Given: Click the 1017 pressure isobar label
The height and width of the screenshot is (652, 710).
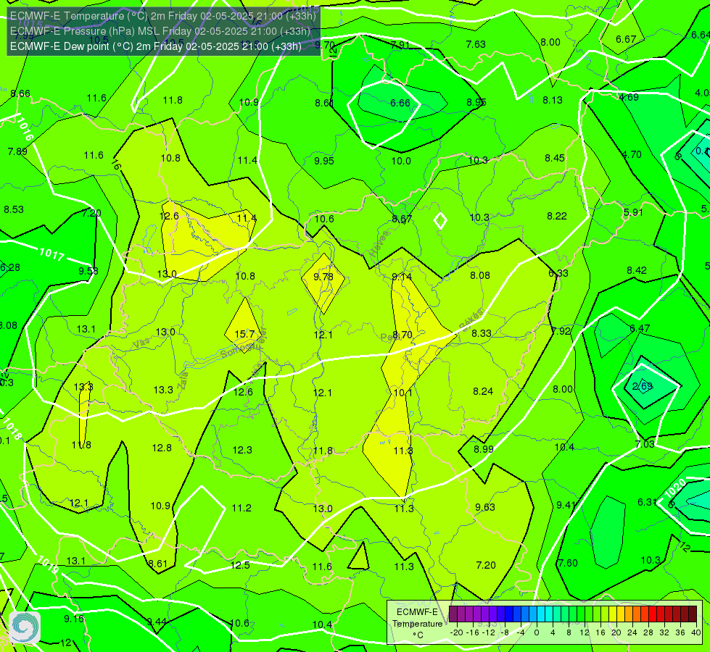Looking at the screenshot, I should (x=51, y=254).
